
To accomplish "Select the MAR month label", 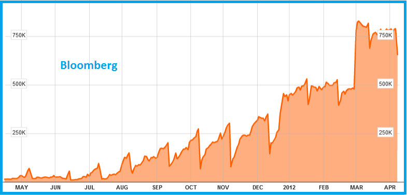I will click(x=357, y=188).
